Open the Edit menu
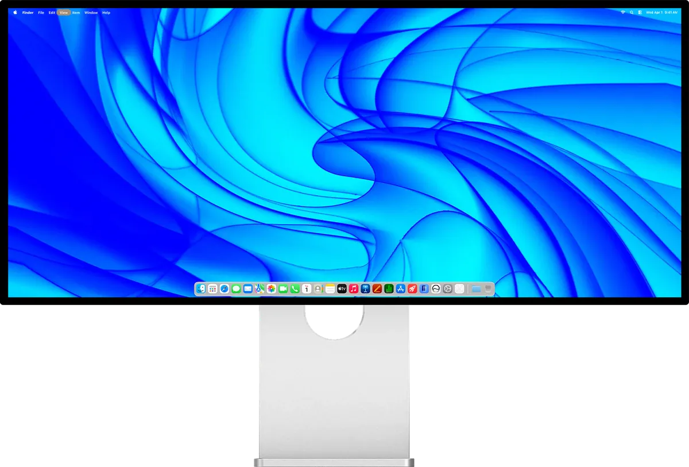This screenshot has height=467, width=689. 52,12
